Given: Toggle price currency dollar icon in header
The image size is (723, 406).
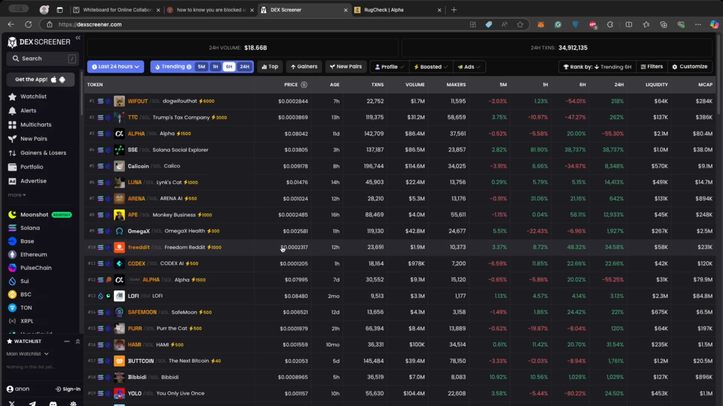Looking at the screenshot, I should 304,85.
